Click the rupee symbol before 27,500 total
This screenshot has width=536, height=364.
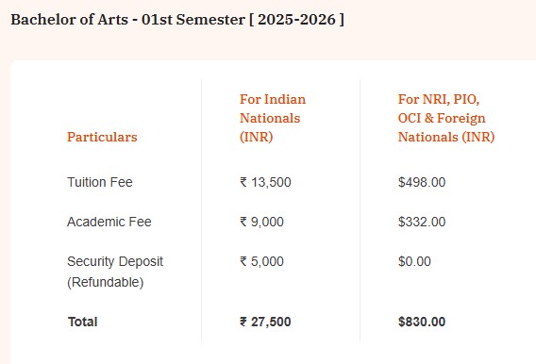(243, 322)
